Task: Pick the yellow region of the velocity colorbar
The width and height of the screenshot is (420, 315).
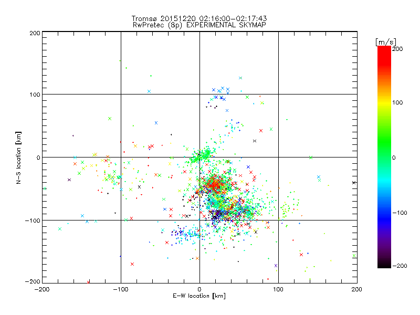Action: pyautogui.click(x=384, y=102)
